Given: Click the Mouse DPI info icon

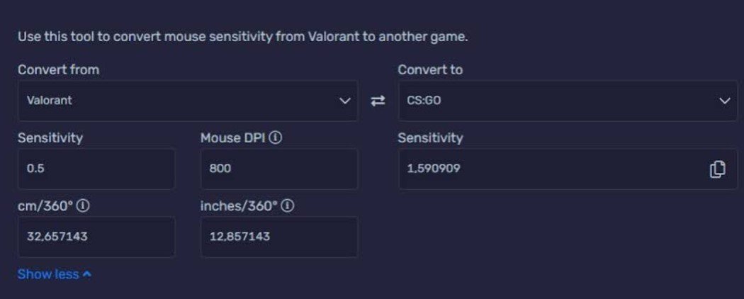Looking at the screenshot, I should pyautogui.click(x=275, y=137).
